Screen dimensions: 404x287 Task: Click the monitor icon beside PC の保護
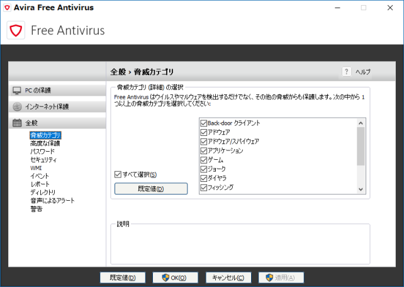pos(17,91)
